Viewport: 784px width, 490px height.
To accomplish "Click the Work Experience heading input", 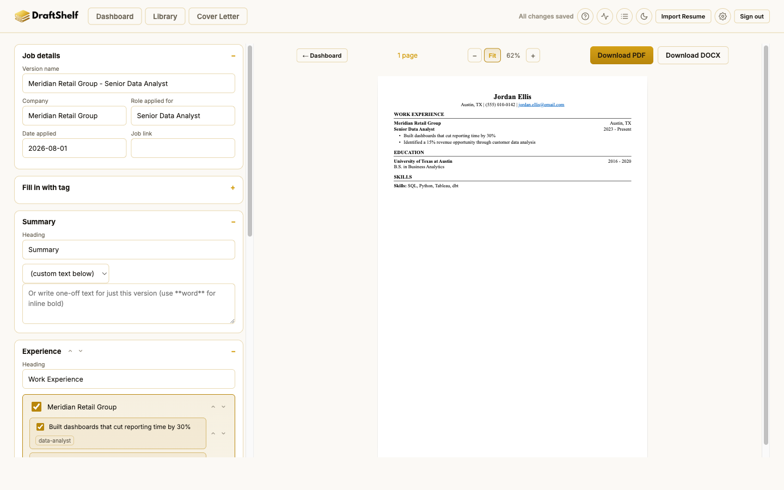I will [x=128, y=379].
